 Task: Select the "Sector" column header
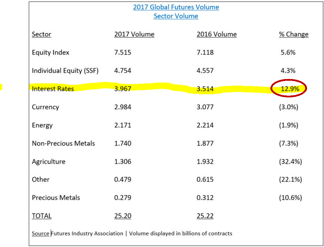click(41, 34)
